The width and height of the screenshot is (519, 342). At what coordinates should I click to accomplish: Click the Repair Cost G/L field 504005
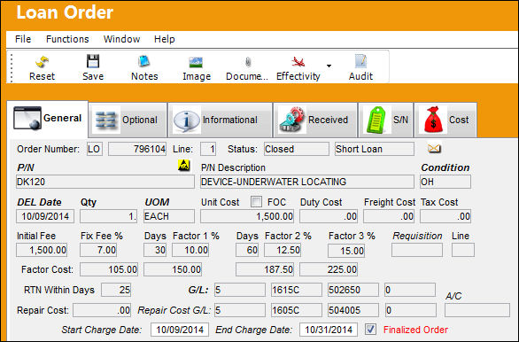(353, 310)
